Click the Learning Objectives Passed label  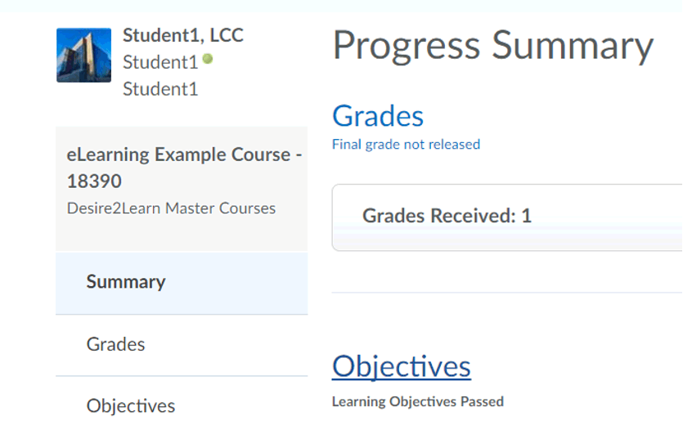click(417, 401)
